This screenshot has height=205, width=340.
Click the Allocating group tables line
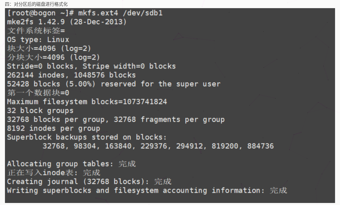[71, 164]
